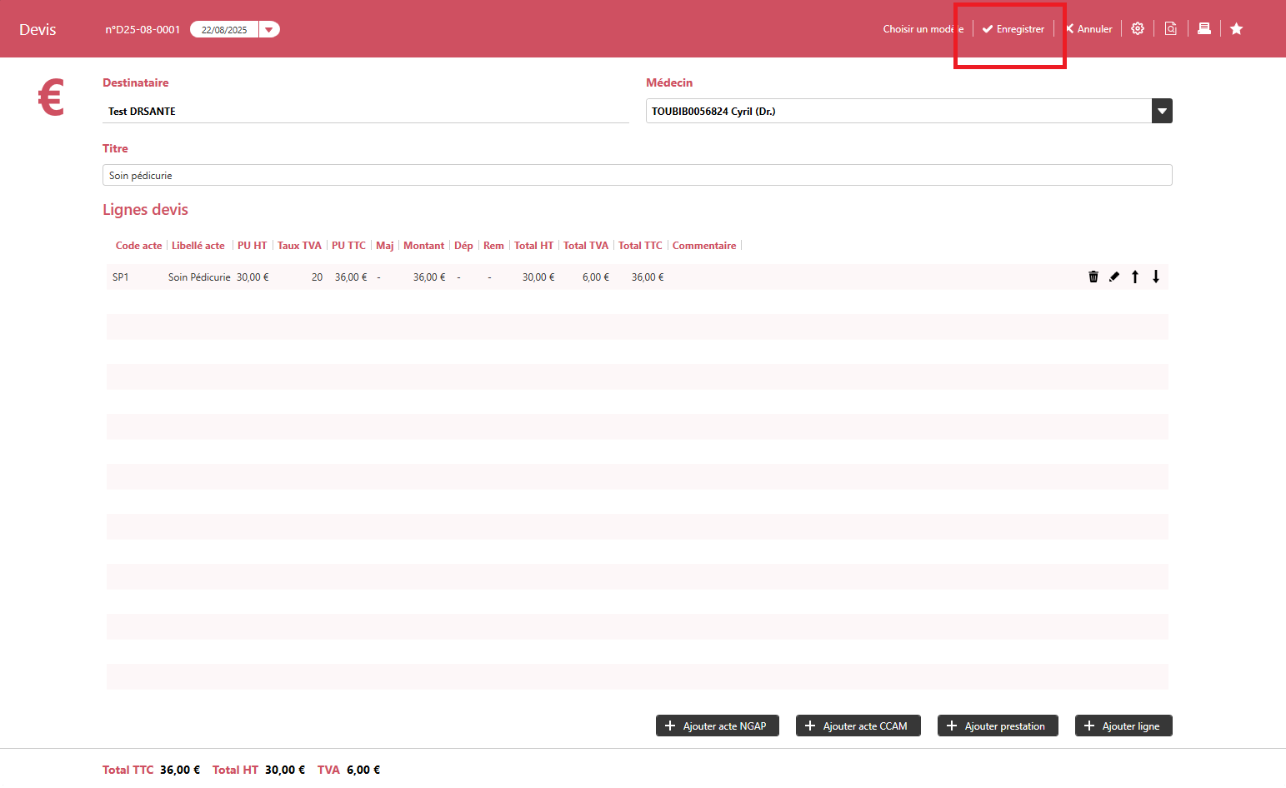The image size is (1286, 788).
Task: Save the quote with Enregistrer
Action: [1013, 29]
